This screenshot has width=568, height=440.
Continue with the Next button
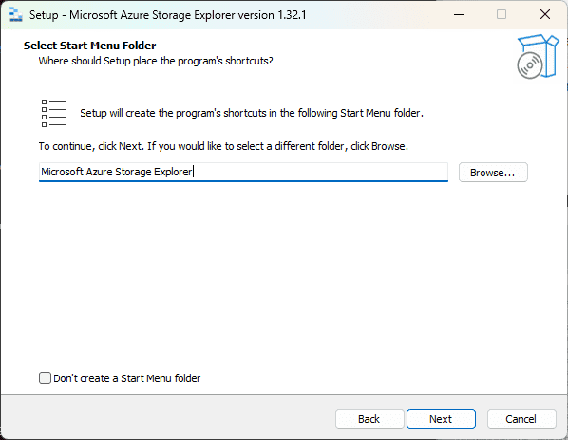[441, 419]
